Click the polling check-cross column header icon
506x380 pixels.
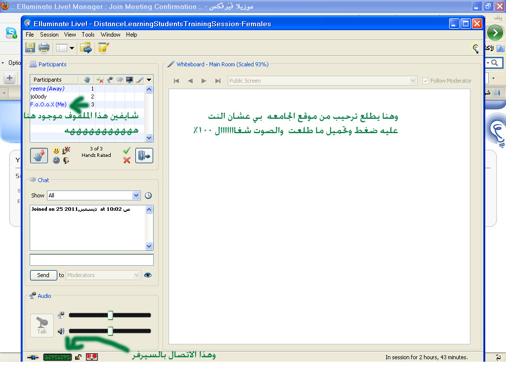(x=100, y=80)
